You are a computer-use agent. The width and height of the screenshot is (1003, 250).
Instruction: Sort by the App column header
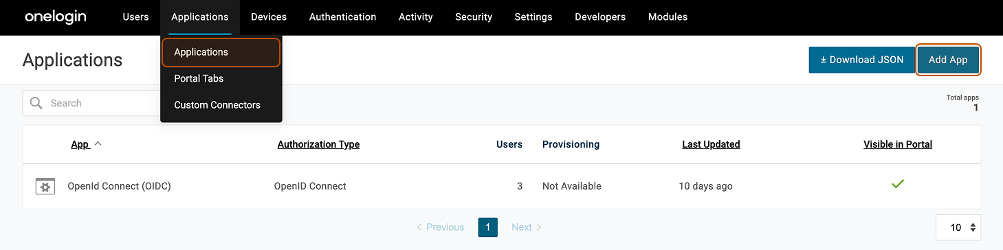click(x=80, y=144)
